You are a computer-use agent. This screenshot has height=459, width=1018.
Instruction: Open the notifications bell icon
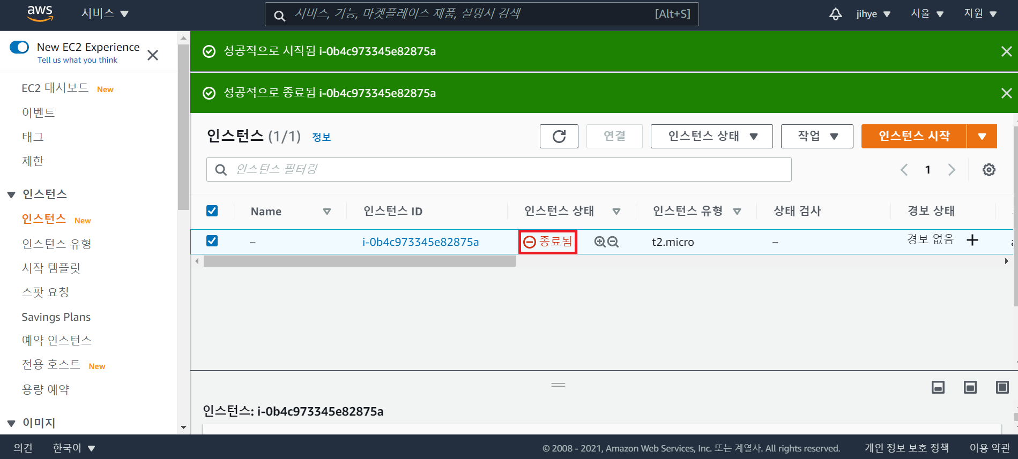pyautogui.click(x=835, y=14)
